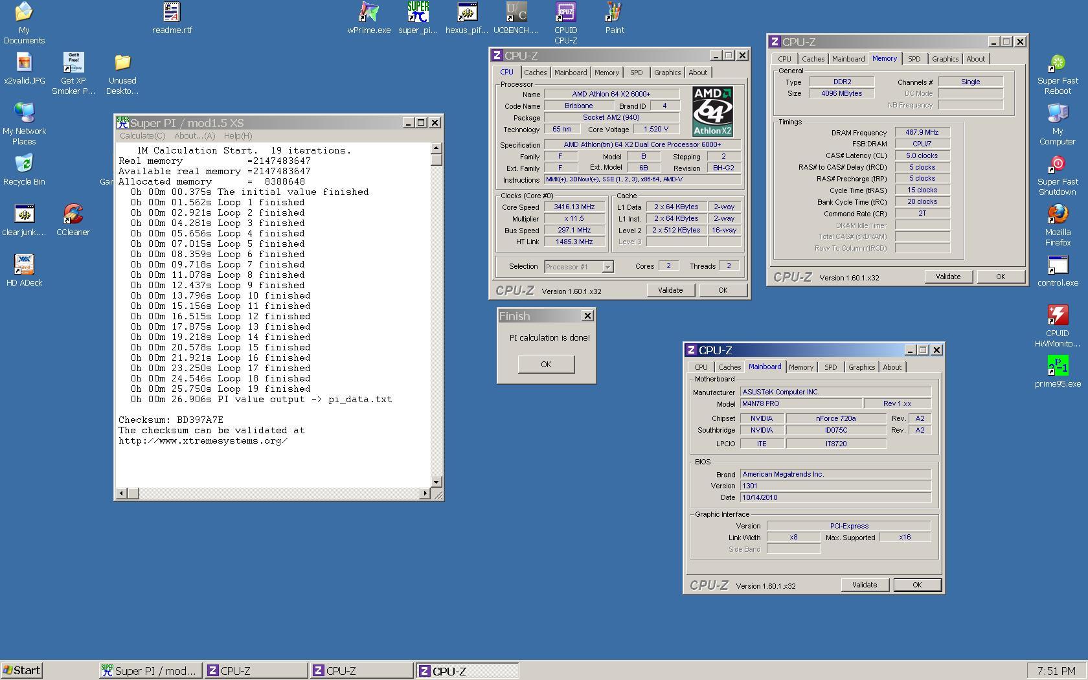Open UCBENCH desktop shortcut
The width and height of the screenshot is (1088, 680).
click(x=516, y=18)
